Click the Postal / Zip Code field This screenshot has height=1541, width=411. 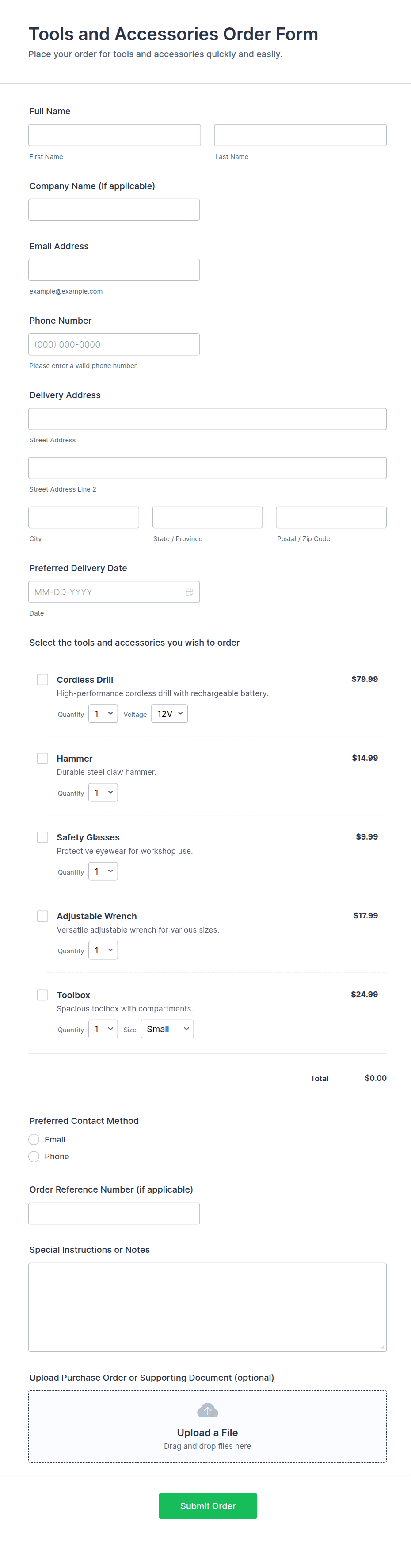(x=331, y=518)
